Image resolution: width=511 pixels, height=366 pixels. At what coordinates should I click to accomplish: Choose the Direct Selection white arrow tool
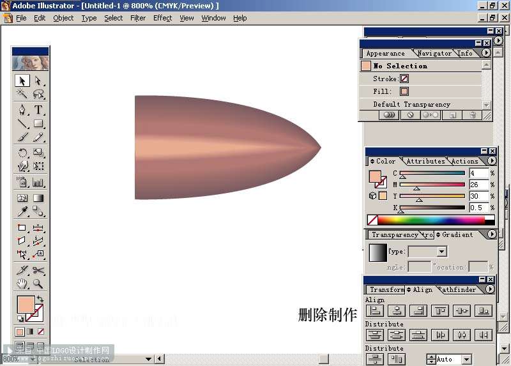(x=38, y=80)
